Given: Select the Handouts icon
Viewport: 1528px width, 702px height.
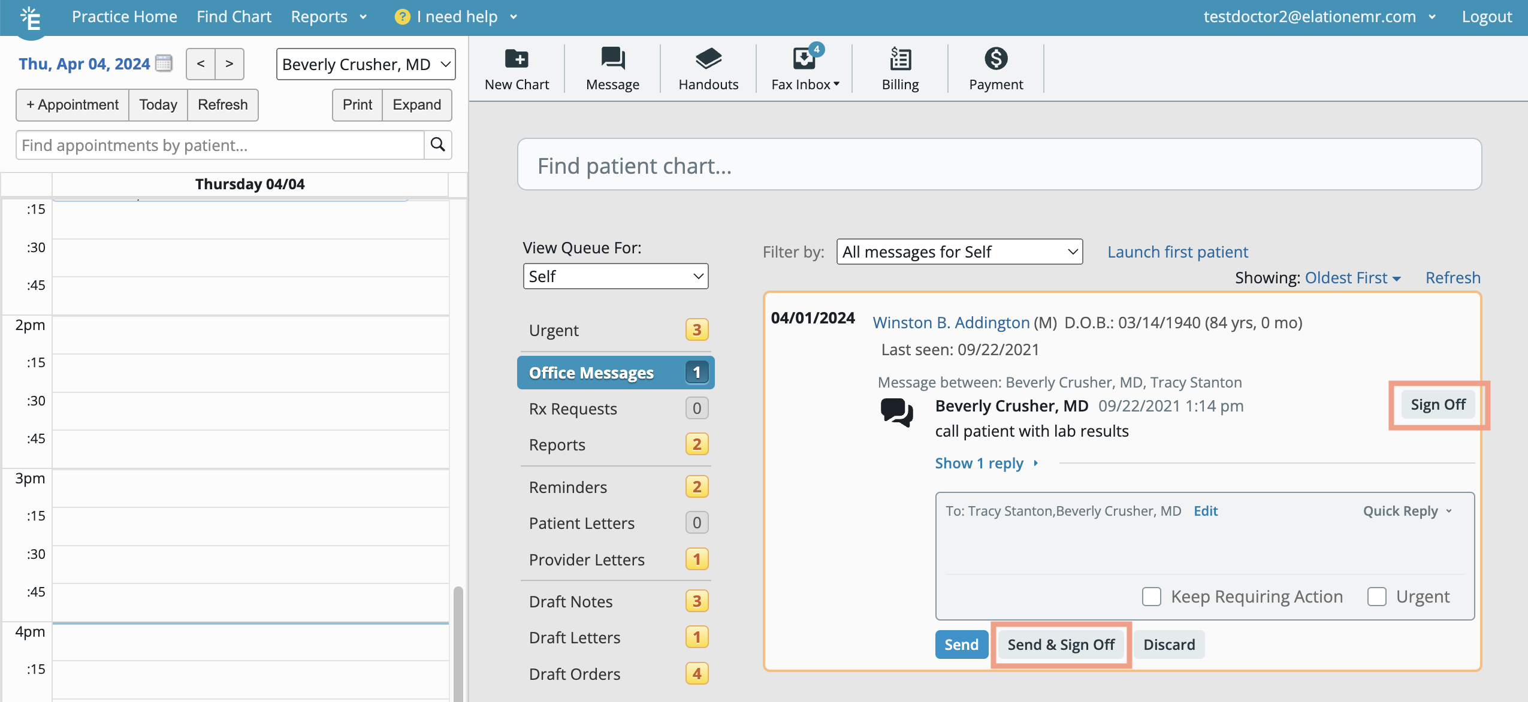Looking at the screenshot, I should pyautogui.click(x=708, y=67).
